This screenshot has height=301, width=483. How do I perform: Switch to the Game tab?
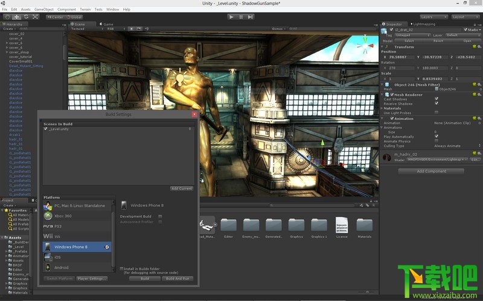pos(107,24)
